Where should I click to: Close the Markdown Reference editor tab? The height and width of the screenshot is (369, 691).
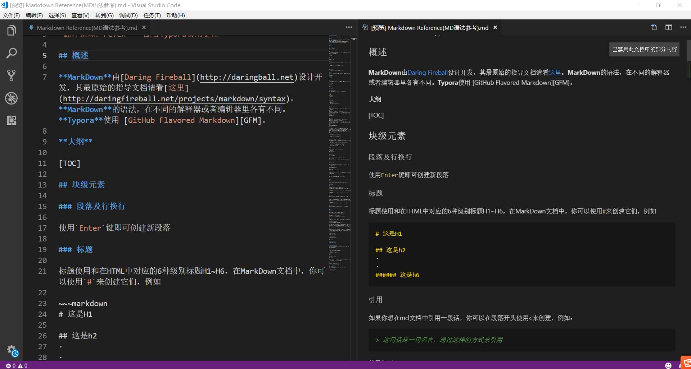point(144,27)
